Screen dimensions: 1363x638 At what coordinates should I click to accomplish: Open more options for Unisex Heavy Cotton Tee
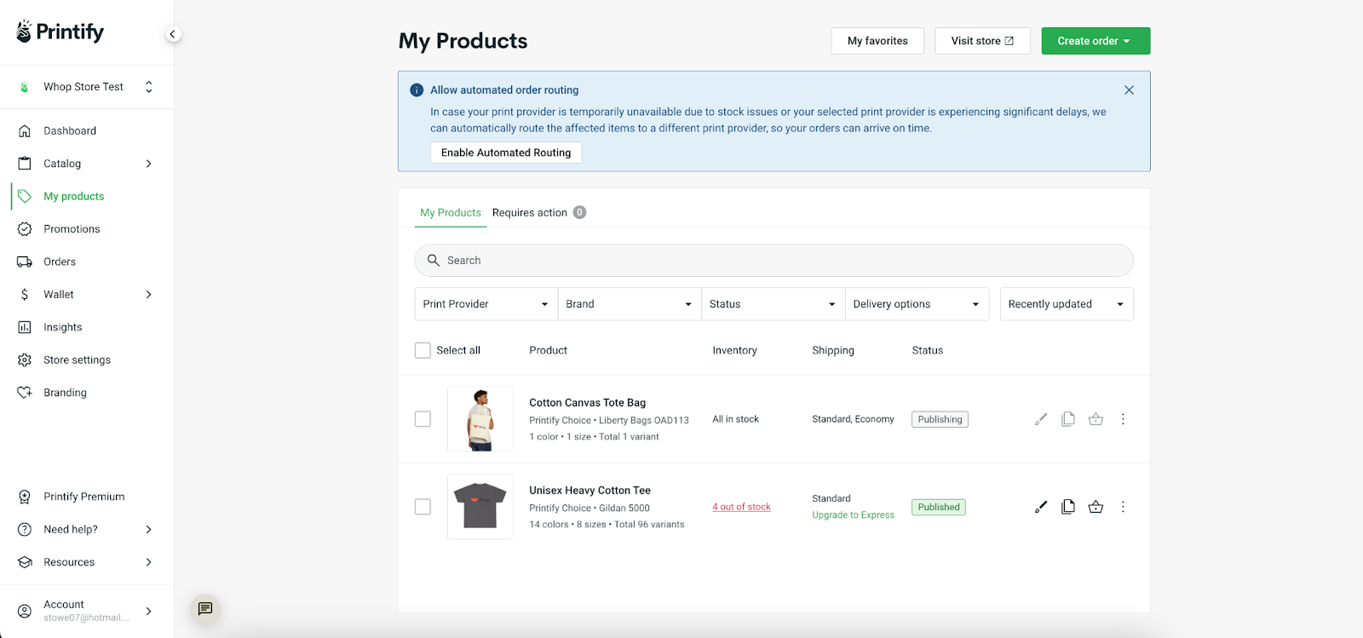1123,507
